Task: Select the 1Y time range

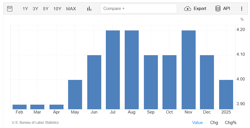Action: click(25, 9)
